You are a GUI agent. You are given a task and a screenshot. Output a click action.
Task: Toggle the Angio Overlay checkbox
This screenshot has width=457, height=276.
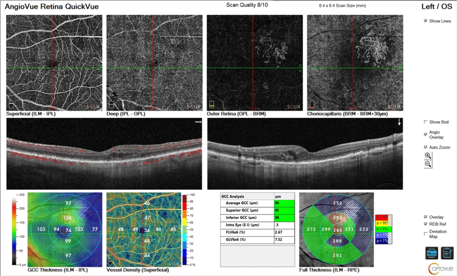click(425, 134)
